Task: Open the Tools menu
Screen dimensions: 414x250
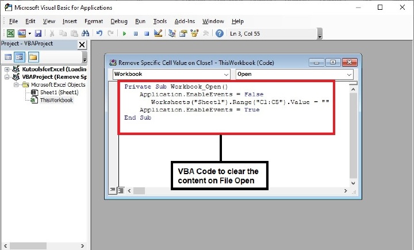Action: point(160,21)
